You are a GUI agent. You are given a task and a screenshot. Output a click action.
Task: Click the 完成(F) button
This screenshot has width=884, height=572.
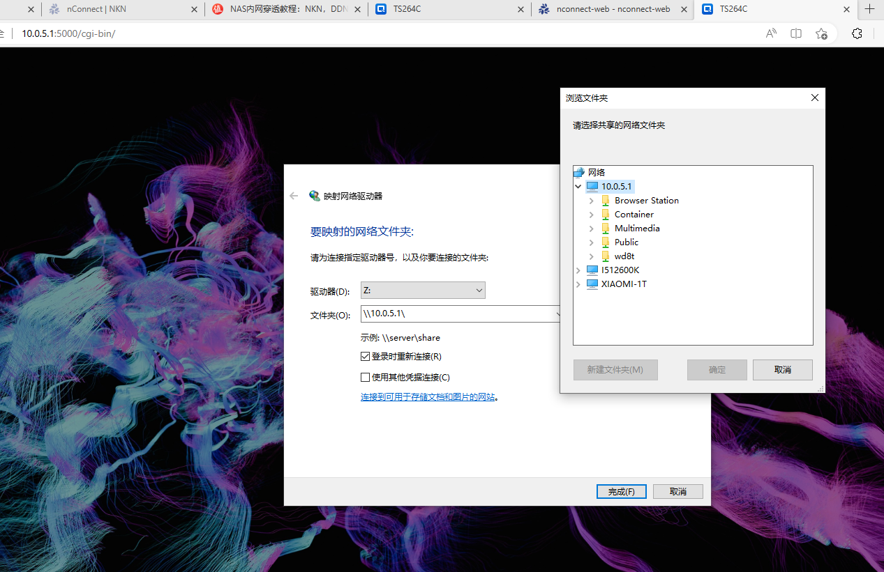pyautogui.click(x=621, y=491)
